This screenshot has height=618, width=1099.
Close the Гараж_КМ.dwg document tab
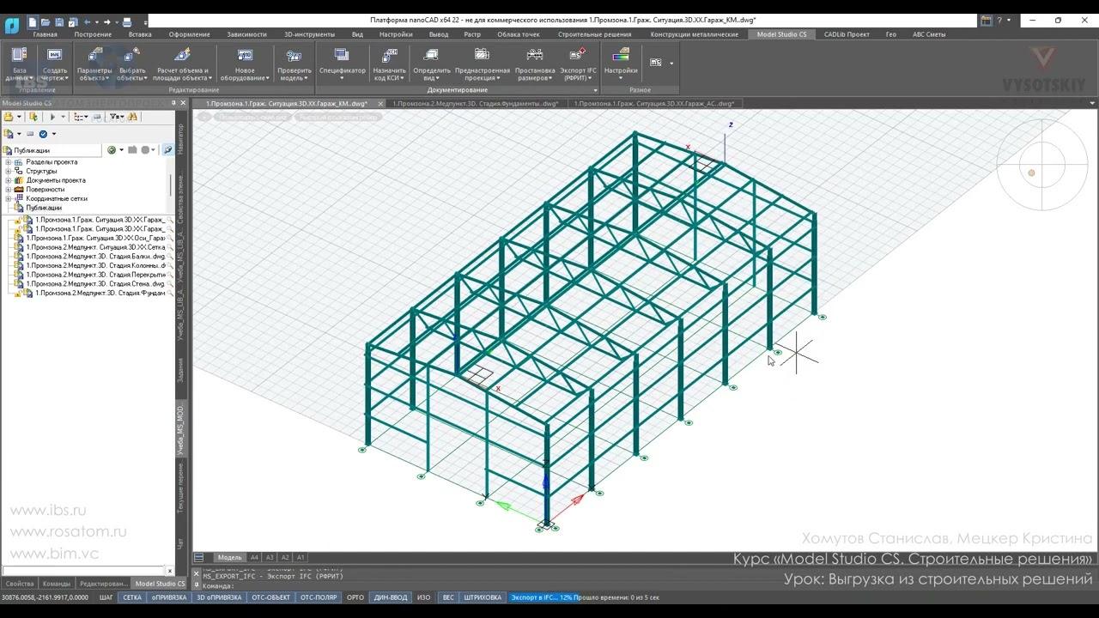(380, 104)
